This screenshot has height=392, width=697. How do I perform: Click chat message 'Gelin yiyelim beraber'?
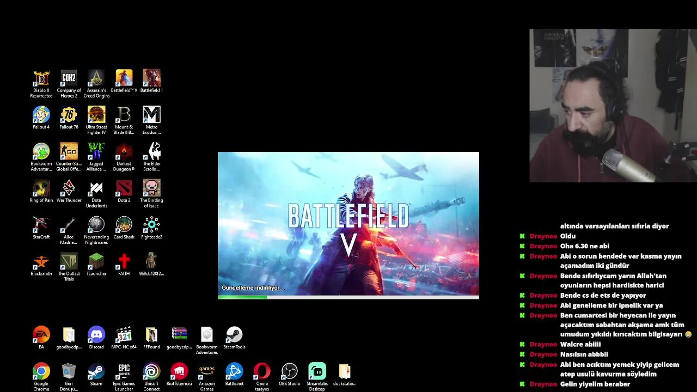[x=595, y=384]
